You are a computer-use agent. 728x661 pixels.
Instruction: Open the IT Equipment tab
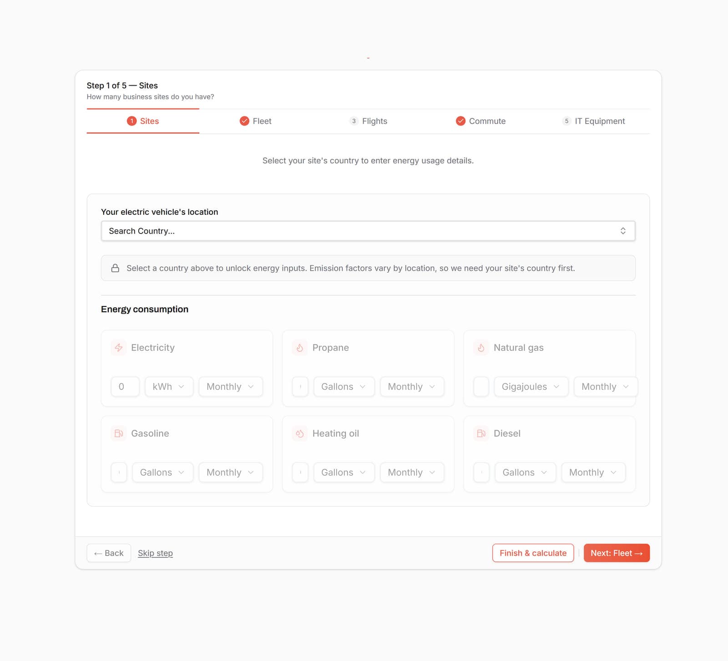(593, 121)
